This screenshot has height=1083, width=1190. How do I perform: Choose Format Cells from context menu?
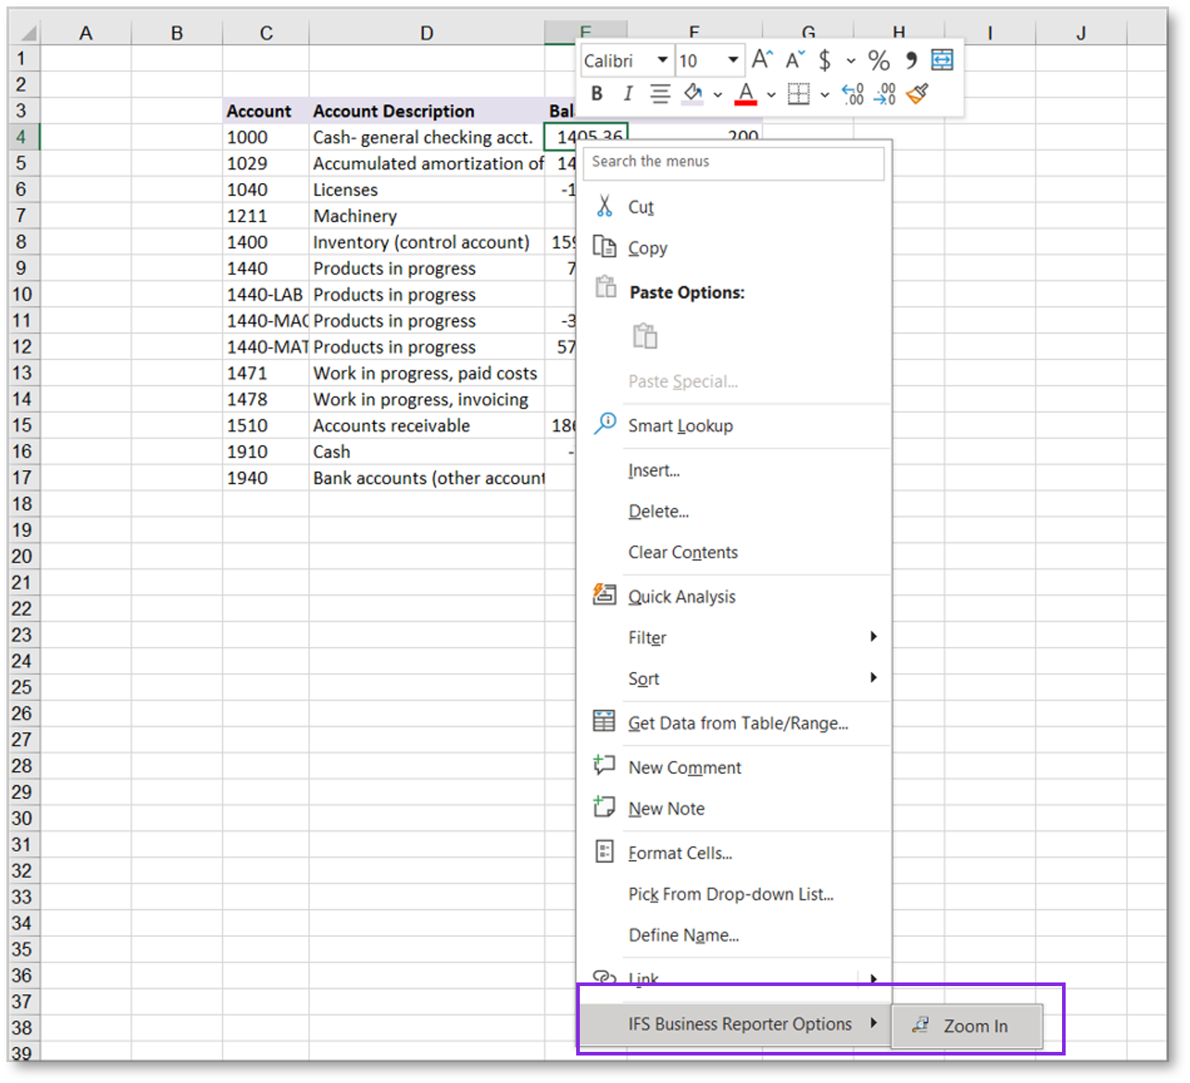(x=680, y=853)
